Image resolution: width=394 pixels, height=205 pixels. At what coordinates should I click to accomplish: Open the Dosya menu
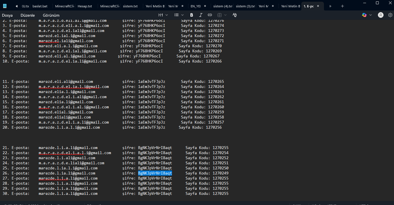tap(7, 15)
